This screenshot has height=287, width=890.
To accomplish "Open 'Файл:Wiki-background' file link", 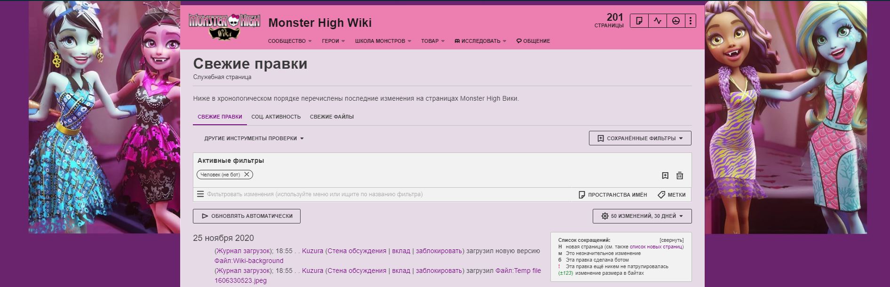I will [x=249, y=261].
